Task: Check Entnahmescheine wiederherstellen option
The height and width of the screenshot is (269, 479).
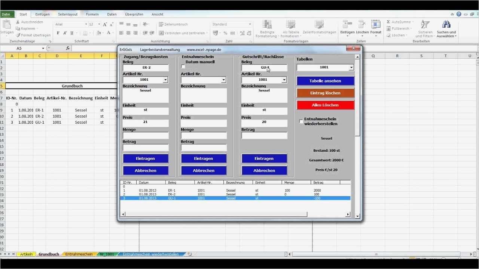Action: [301, 121]
